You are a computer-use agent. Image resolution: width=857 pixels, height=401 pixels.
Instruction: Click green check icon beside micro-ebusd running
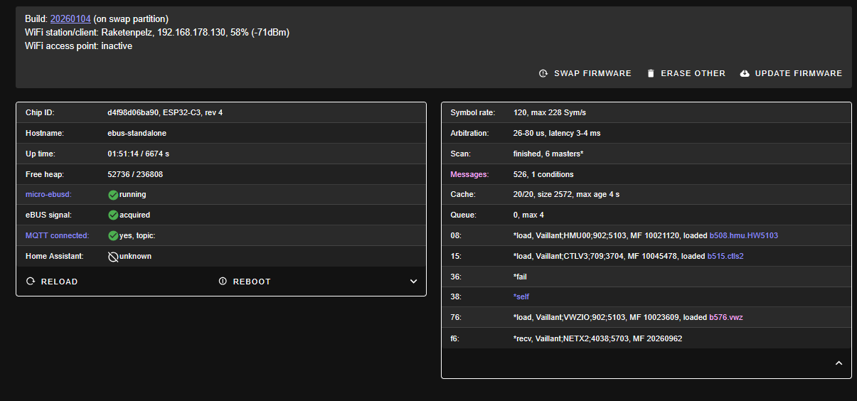click(x=113, y=195)
